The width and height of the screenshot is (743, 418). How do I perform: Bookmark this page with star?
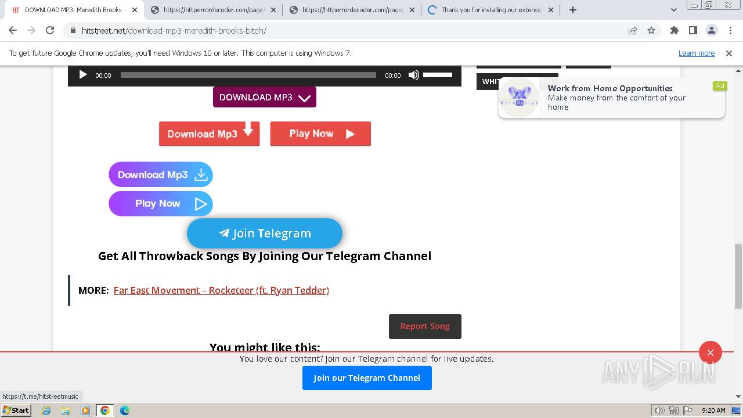pyautogui.click(x=651, y=31)
